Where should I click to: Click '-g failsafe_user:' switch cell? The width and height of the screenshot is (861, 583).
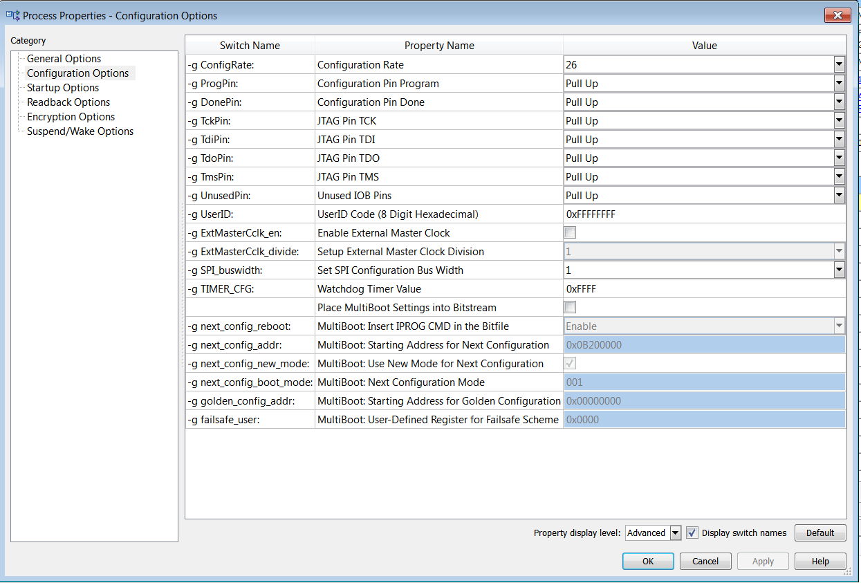pyautogui.click(x=250, y=419)
